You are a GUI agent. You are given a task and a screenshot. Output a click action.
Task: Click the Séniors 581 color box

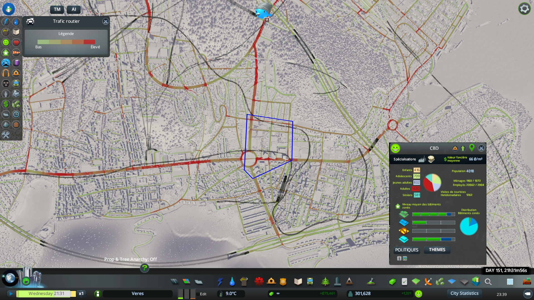(417, 195)
